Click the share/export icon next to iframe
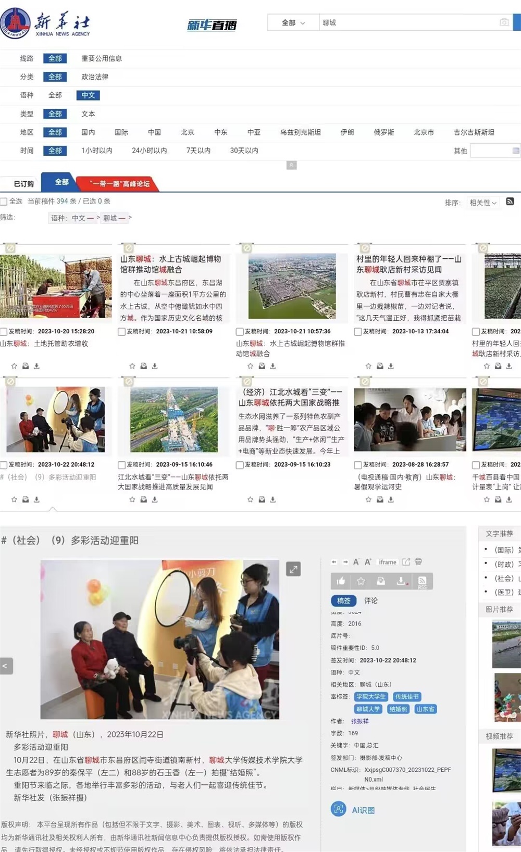The width and height of the screenshot is (521, 852). [406, 562]
